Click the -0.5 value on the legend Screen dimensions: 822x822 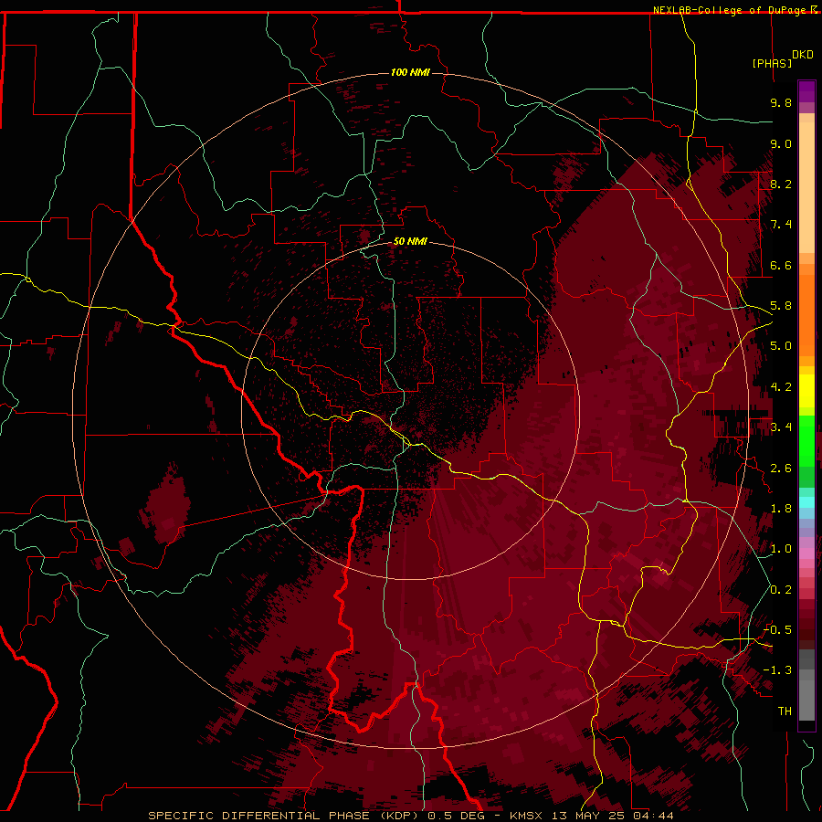click(777, 630)
